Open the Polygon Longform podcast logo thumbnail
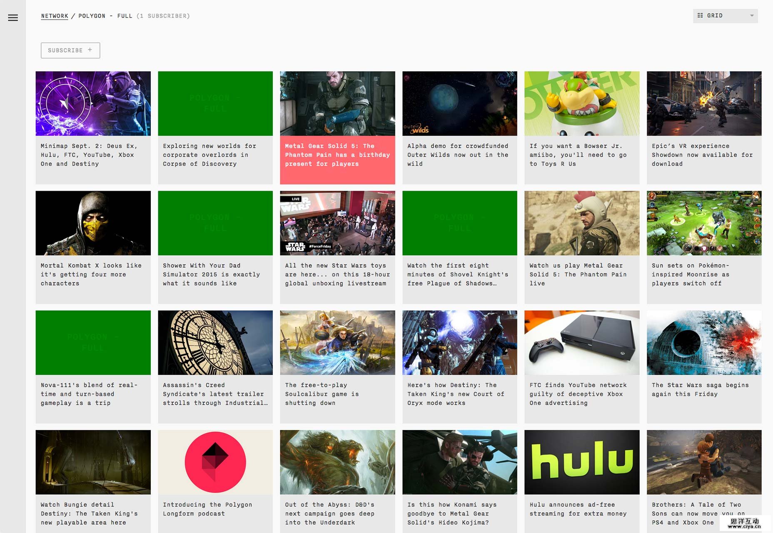The width and height of the screenshot is (773, 533). pos(215,462)
